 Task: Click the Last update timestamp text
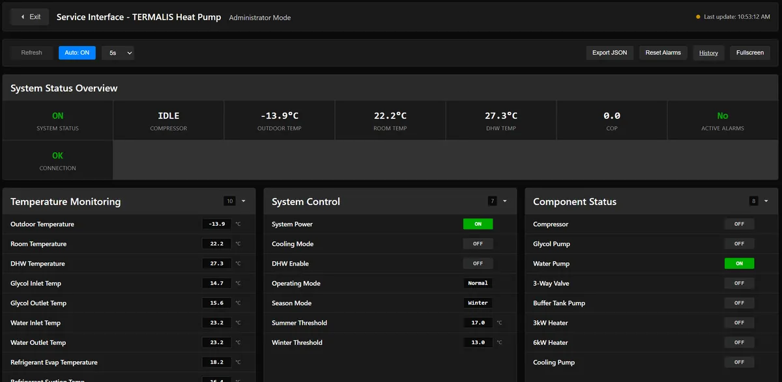point(737,17)
